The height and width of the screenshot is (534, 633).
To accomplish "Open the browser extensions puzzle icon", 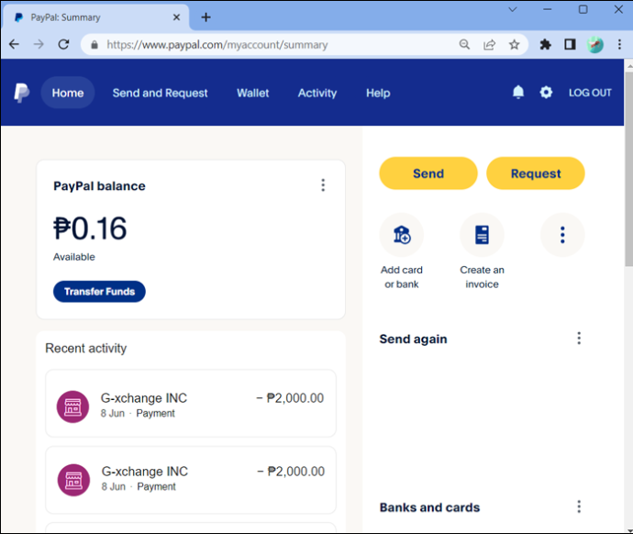I will coord(546,44).
